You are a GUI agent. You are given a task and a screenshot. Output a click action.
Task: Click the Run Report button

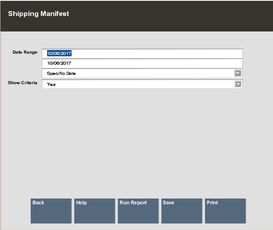click(138, 211)
